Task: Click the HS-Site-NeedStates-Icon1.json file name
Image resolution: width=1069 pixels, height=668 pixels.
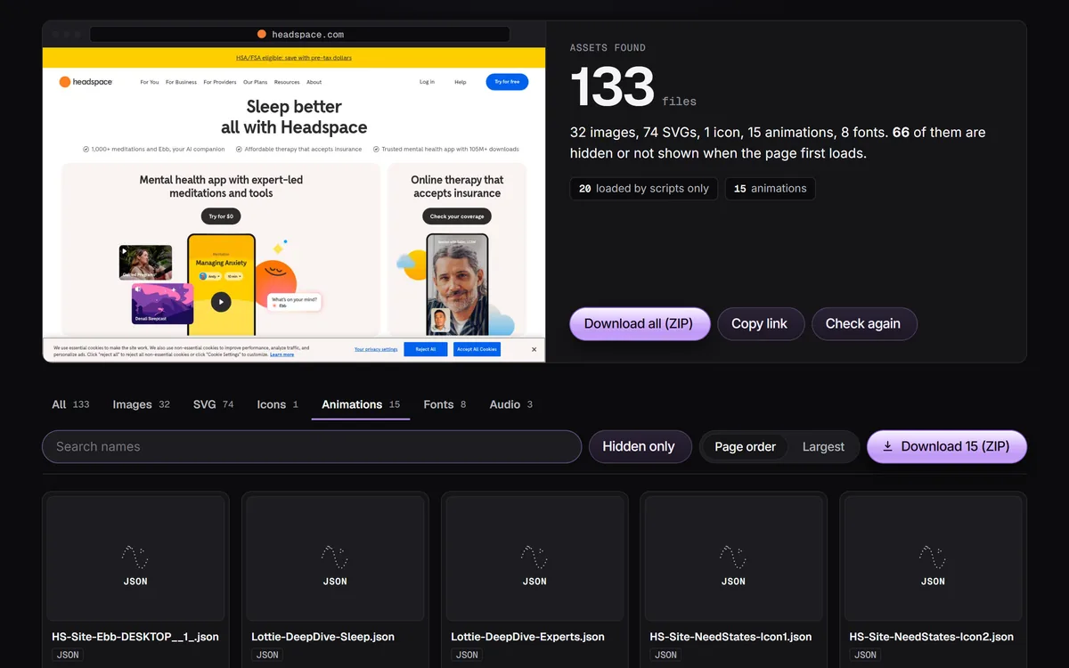Action: point(731,637)
